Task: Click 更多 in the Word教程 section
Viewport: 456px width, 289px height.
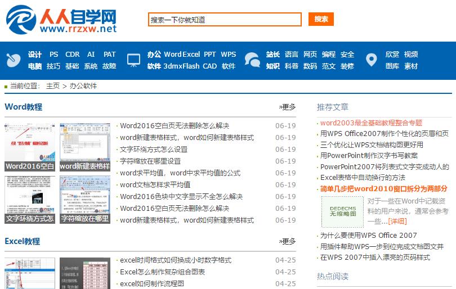Action: coord(287,107)
